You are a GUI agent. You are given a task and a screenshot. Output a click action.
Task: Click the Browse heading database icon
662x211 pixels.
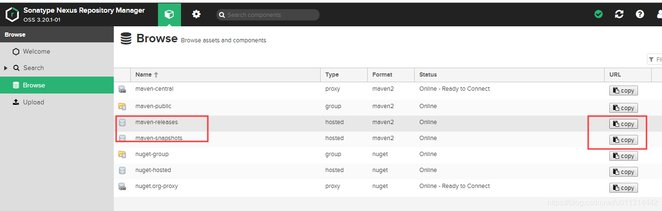coord(126,39)
